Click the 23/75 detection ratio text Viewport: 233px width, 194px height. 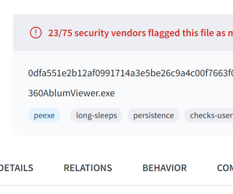coord(60,33)
